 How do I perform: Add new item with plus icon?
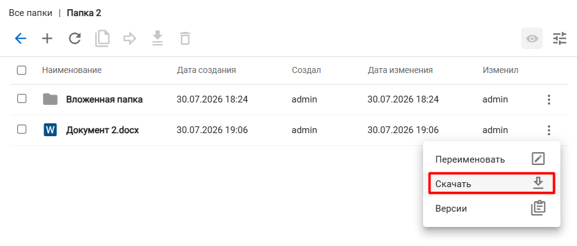tap(47, 39)
